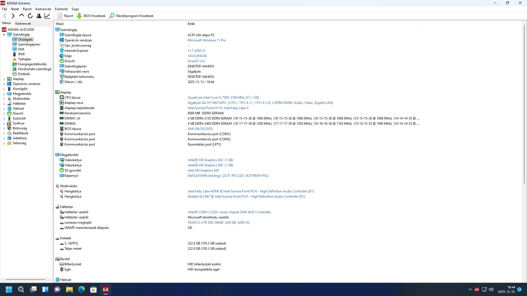Expand the Sebesség tree node

tap(4, 143)
